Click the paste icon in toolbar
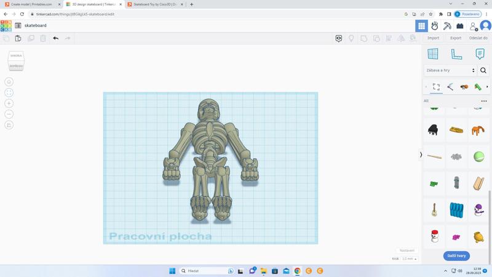Viewport: 492px width, 277px height. tap(18, 38)
